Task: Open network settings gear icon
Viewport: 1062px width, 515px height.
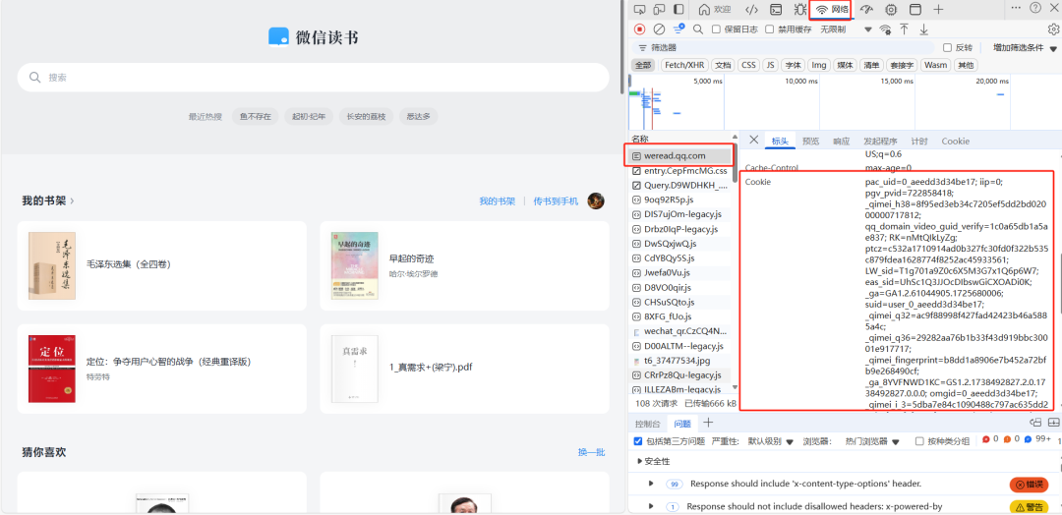Action: pyautogui.click(x=1053, y=29)
